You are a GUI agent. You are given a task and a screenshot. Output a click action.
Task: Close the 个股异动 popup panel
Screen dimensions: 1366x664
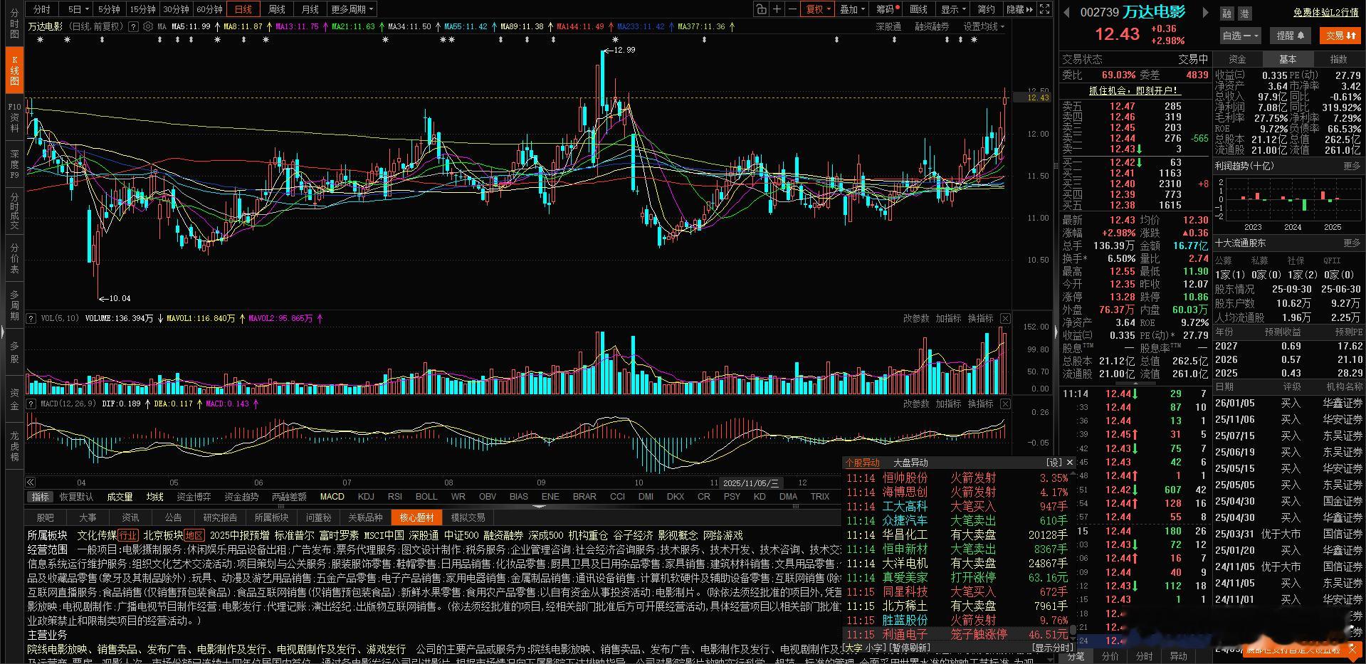[1069, 463]
